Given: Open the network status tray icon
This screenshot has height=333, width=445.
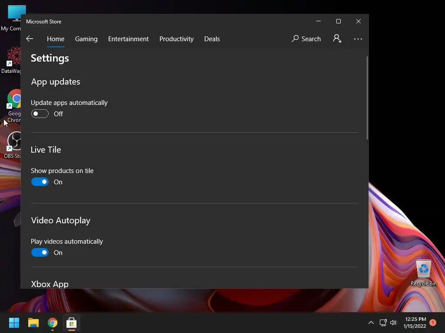Looking at the screenshot, I should [x=383, y=323].
